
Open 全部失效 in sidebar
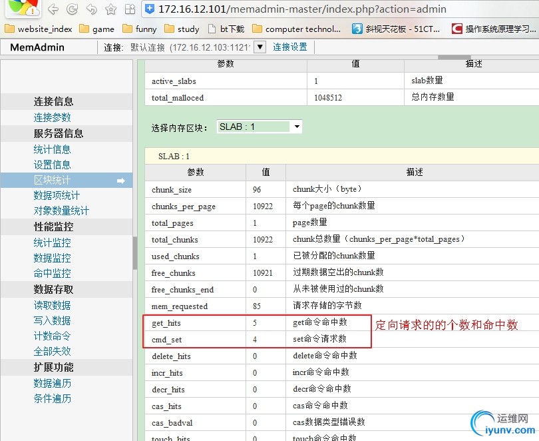tap(53, 351)
